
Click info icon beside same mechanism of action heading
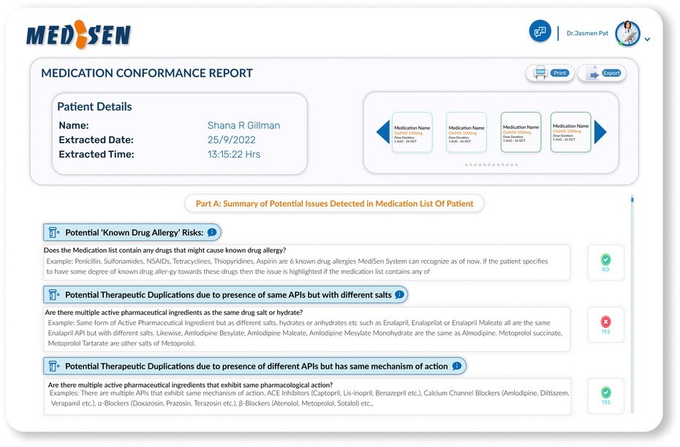pyautogui.click(x=457, y=366)
